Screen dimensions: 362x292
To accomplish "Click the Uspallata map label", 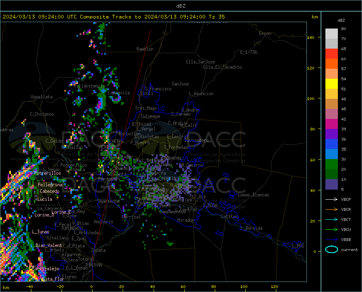I will click(41, 97).
